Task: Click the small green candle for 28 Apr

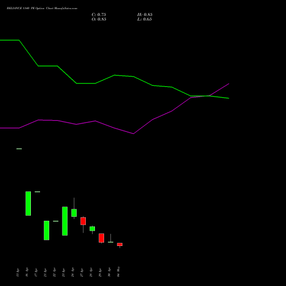Action: 92,229
